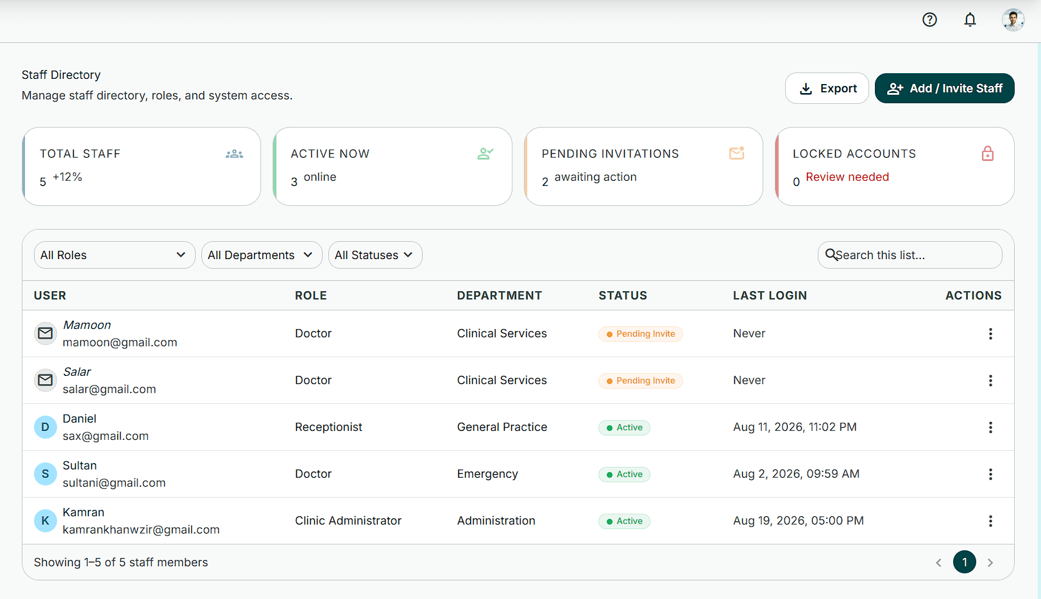1041x599 pixels.
Task: Open the All Statuses dropdown
Action: (375, 255)
